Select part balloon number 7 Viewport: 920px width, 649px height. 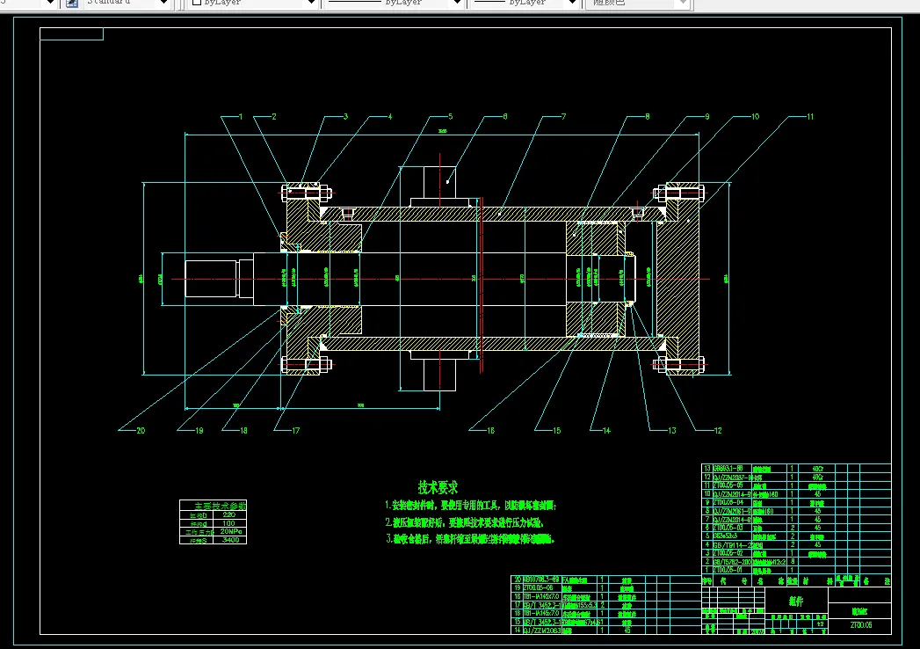[563, 116]
